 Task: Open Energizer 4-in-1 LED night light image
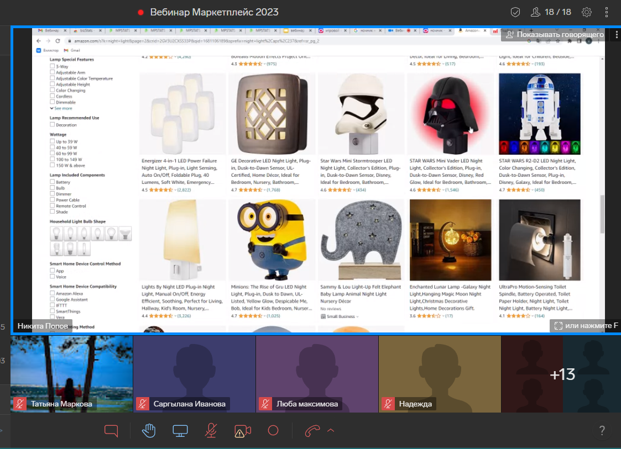[182, 114]
